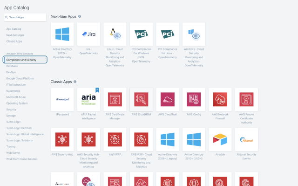Click the info icon beside Next-Gen Apps
The height and width of the screenshot is (186, 298).
coord(80,16)
